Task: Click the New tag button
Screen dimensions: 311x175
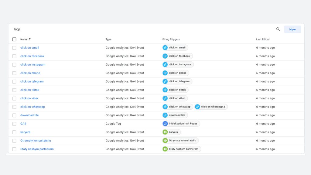Action: 292,29
